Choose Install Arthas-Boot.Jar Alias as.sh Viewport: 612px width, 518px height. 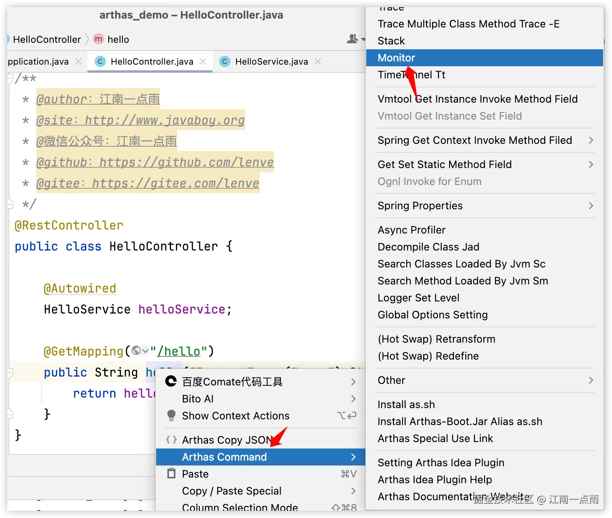[x=485, y=421]
